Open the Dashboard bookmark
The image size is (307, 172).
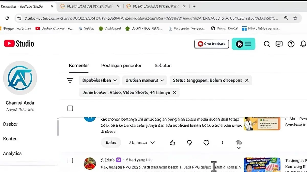[x=110, y=29]
